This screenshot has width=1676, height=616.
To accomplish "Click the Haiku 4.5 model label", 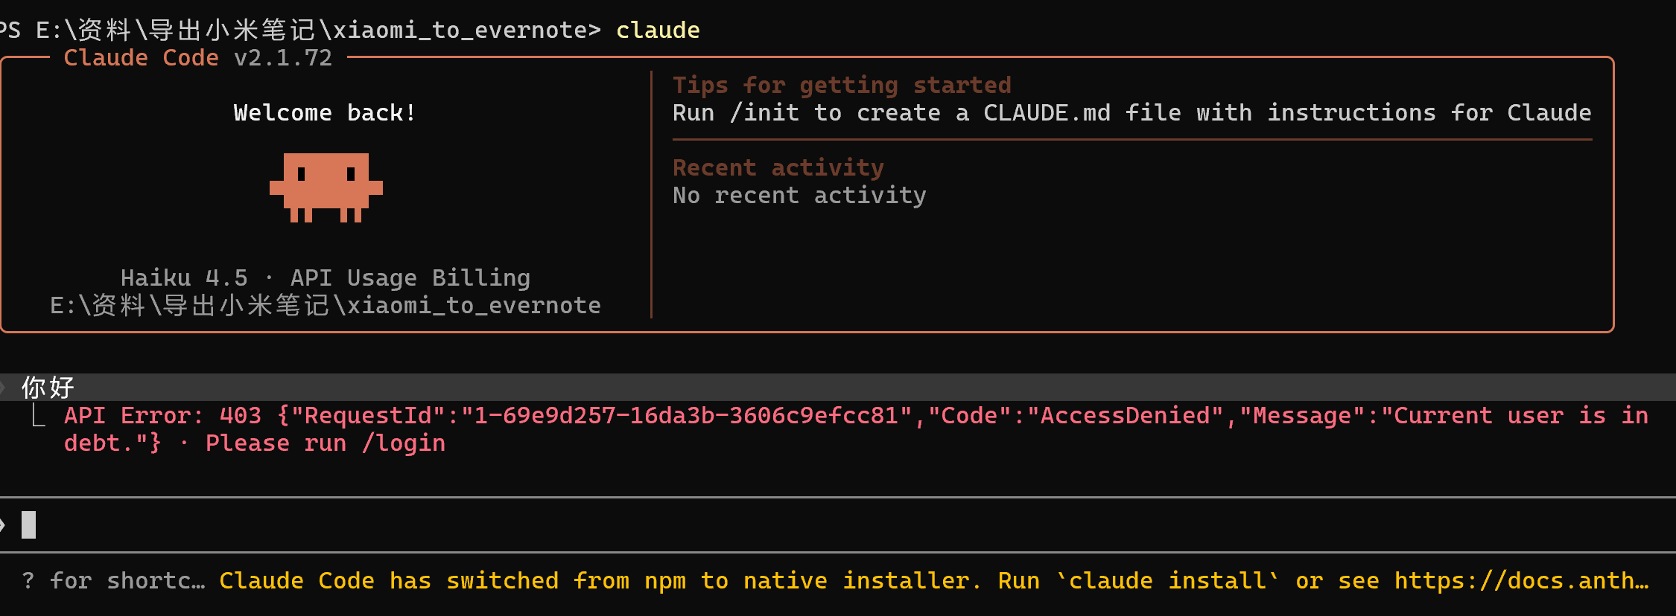I will (184, 278).
